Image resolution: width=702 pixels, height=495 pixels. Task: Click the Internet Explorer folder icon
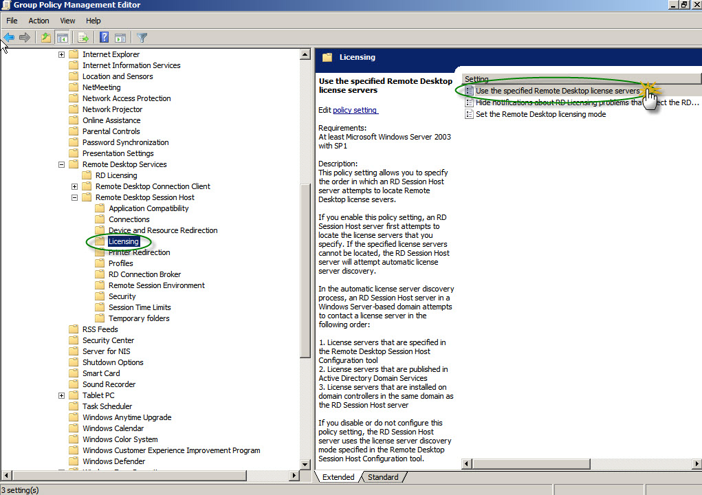pyautogui.click(x=74, y=54)
